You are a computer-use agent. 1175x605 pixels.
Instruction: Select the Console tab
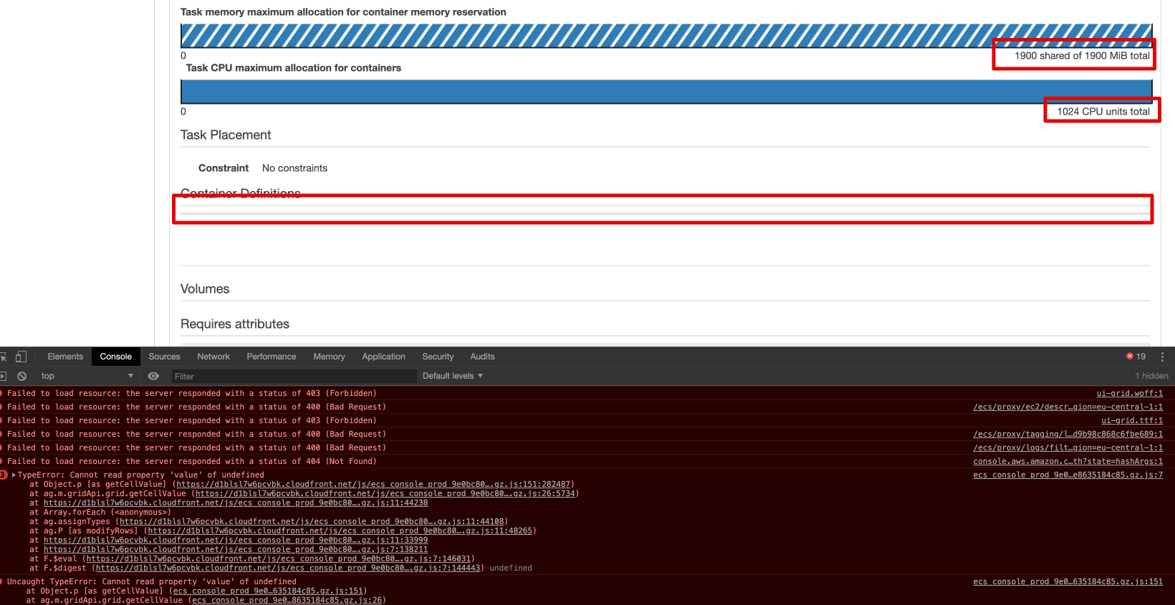(116, 357)
